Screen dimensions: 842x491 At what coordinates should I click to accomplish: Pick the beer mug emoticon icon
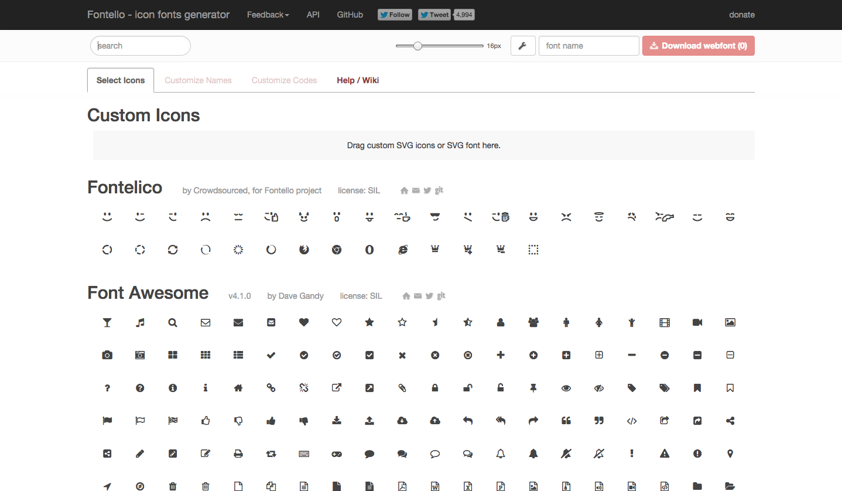[x=501, y=217]
